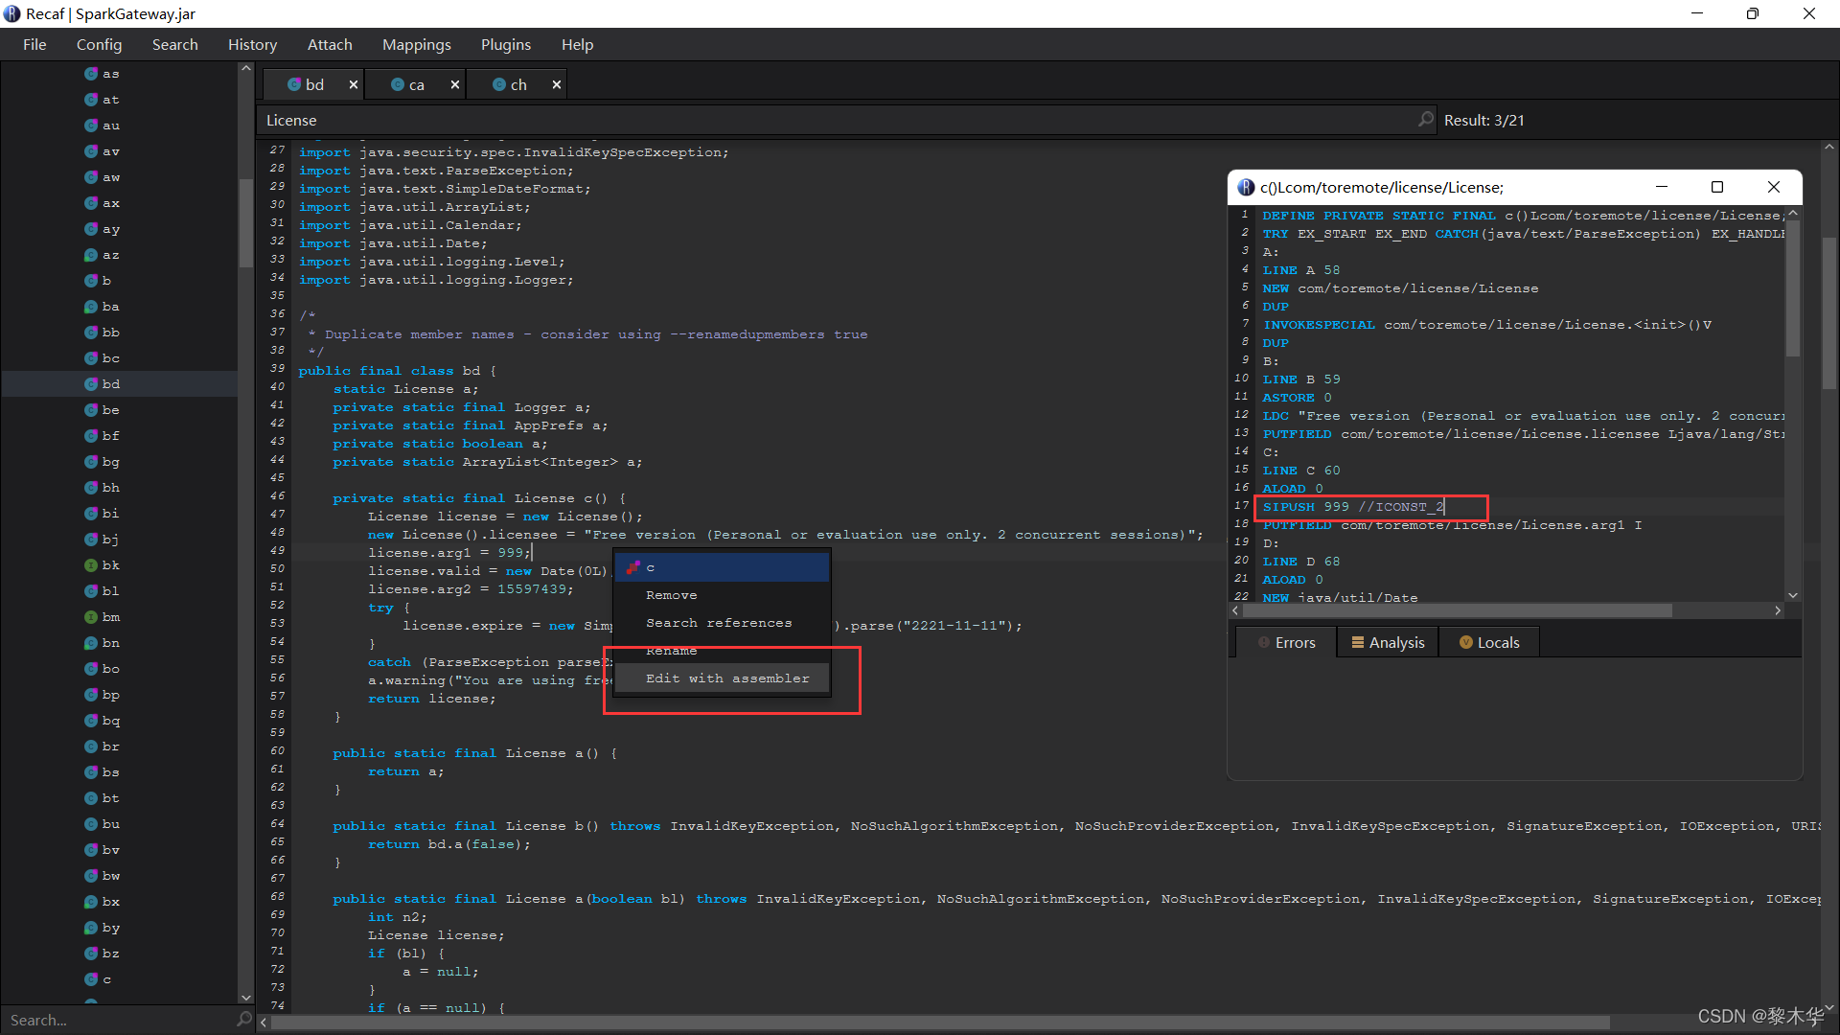Image resolution: width=1840 pixels, height=1035 pixels.
Task: Click the 'bd' tab in editor
Action: click(313, 84)
